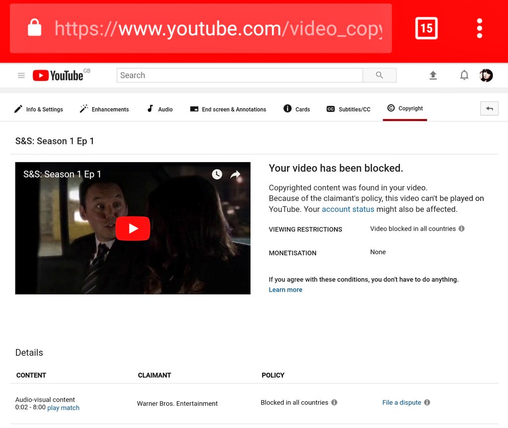This screenshot has width=508, height=428.
Task: Click the share arrow on video
Action: (x=236, y=174)
